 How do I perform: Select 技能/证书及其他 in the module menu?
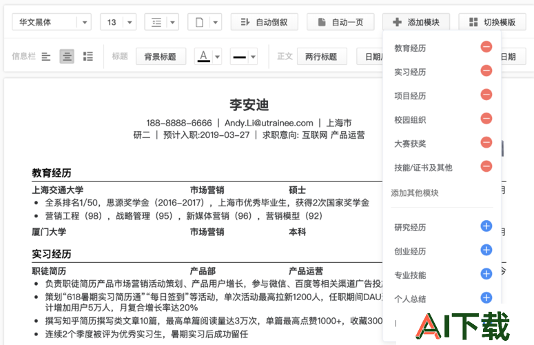click(423, 168)
